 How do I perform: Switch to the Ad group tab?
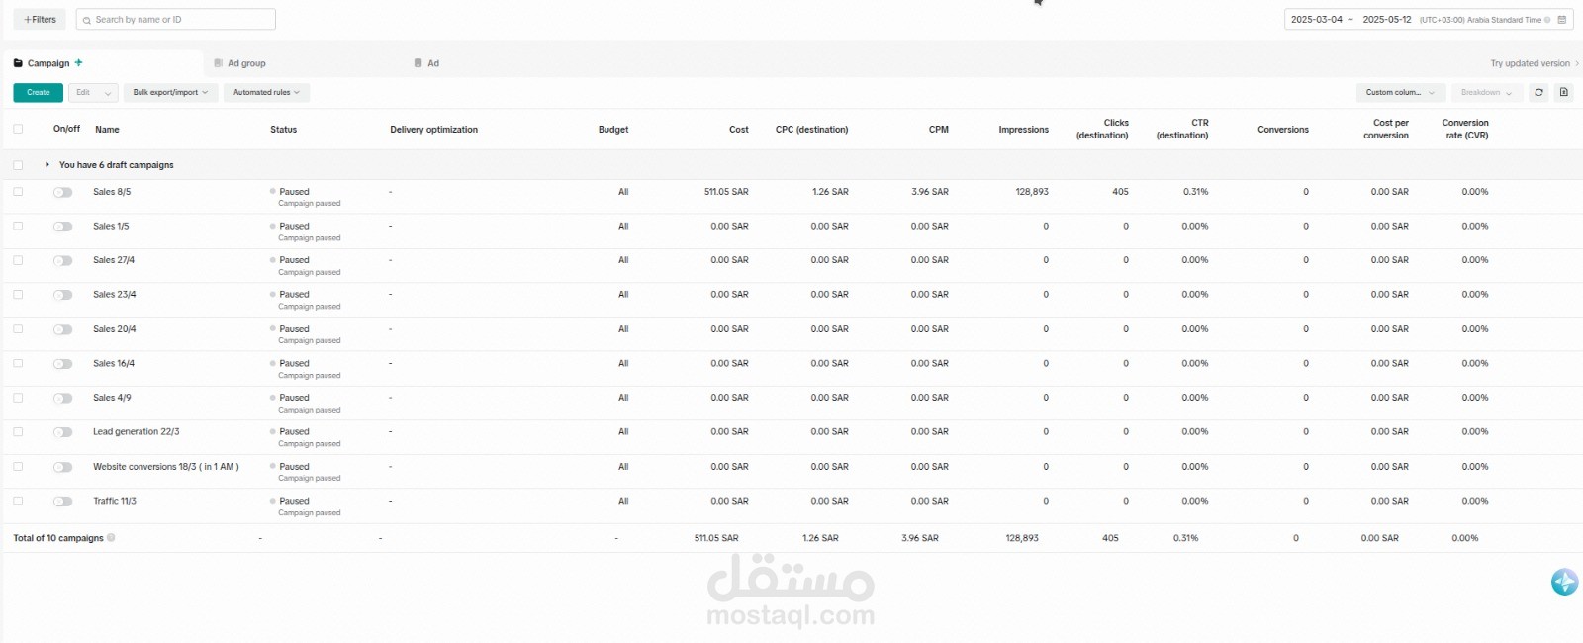pos(246,63)
